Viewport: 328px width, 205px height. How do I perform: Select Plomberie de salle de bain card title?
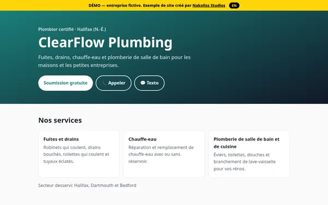coord(247,143)
